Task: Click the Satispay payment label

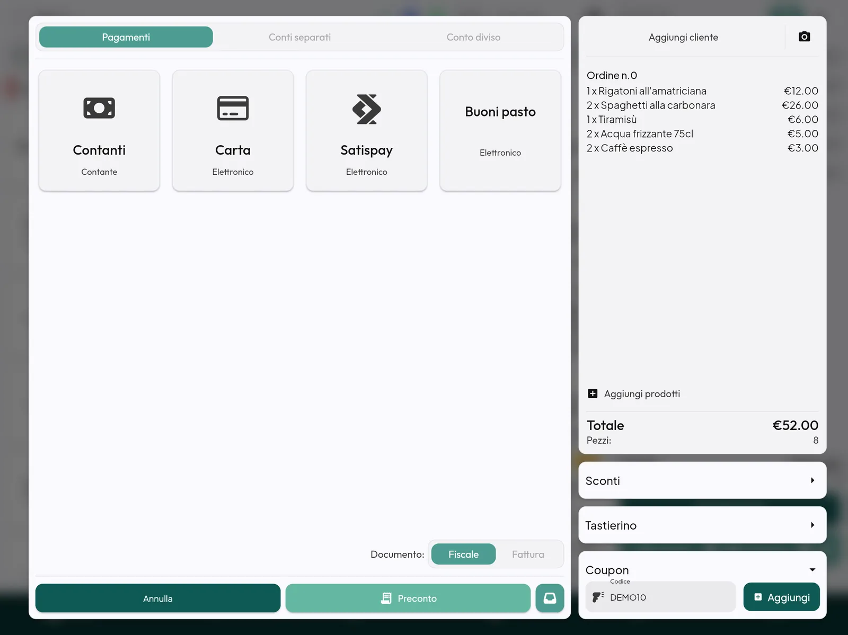Action: (x=367, y=151)
